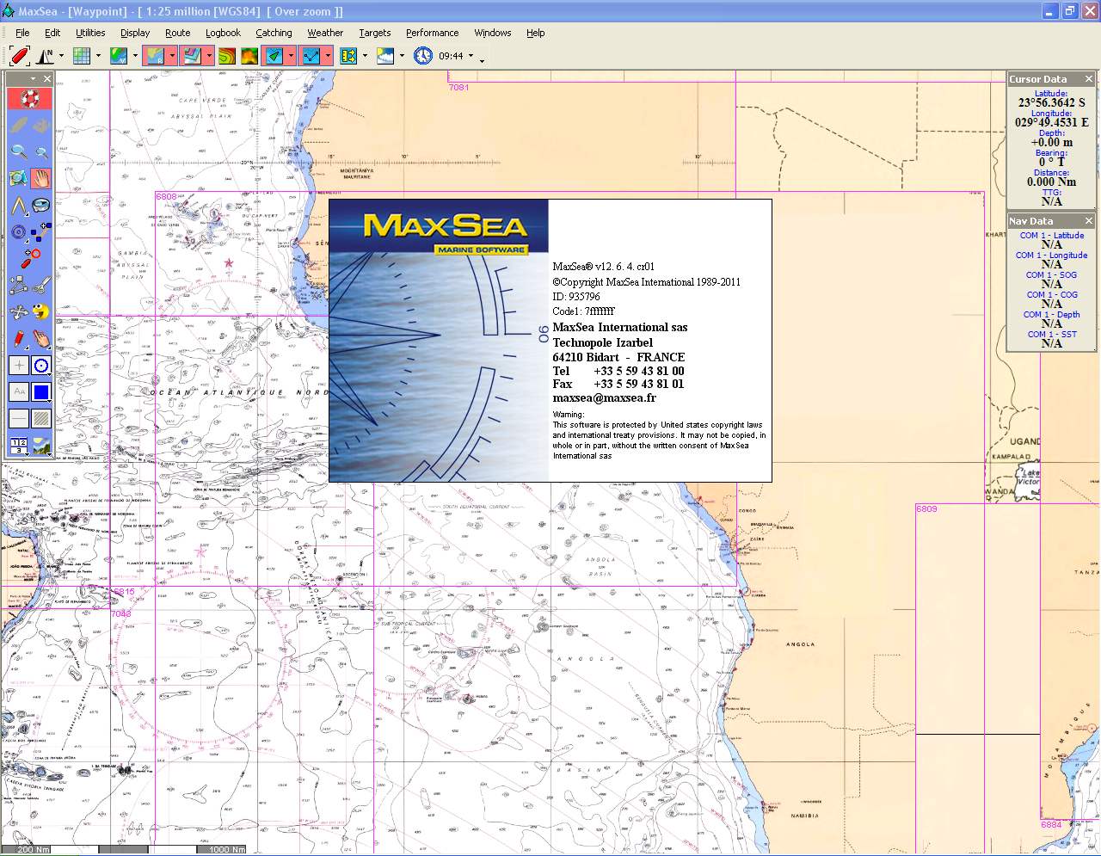The image size is (1101, 856).
Task: Open dropdown next to 3D chart button
Action: pyautogui.click(x=209, y=56)
